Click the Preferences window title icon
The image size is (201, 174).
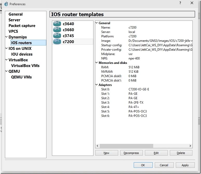click(x=6, y=4)
